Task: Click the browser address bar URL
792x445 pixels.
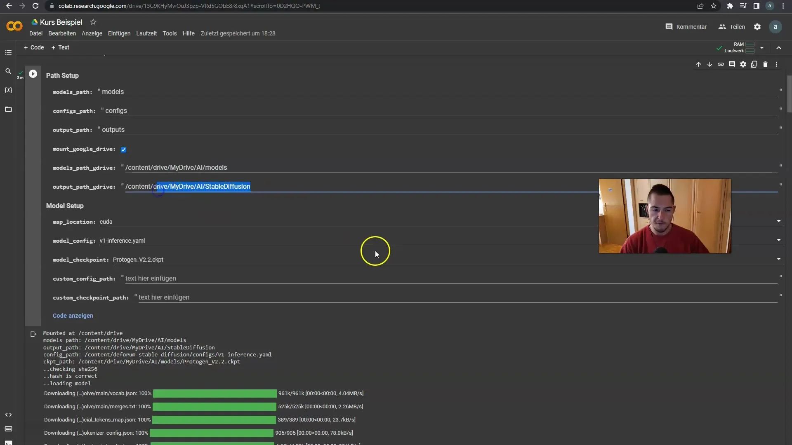Action: [x=189, y=6]
